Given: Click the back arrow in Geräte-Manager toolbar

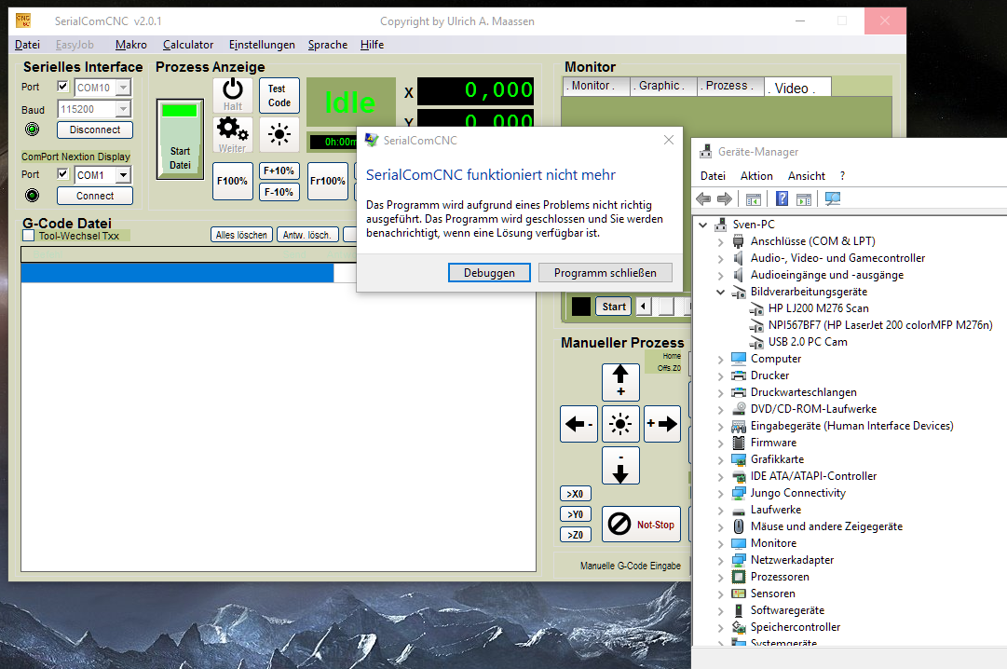Looking at the screenshot, I should coord(703,199).
